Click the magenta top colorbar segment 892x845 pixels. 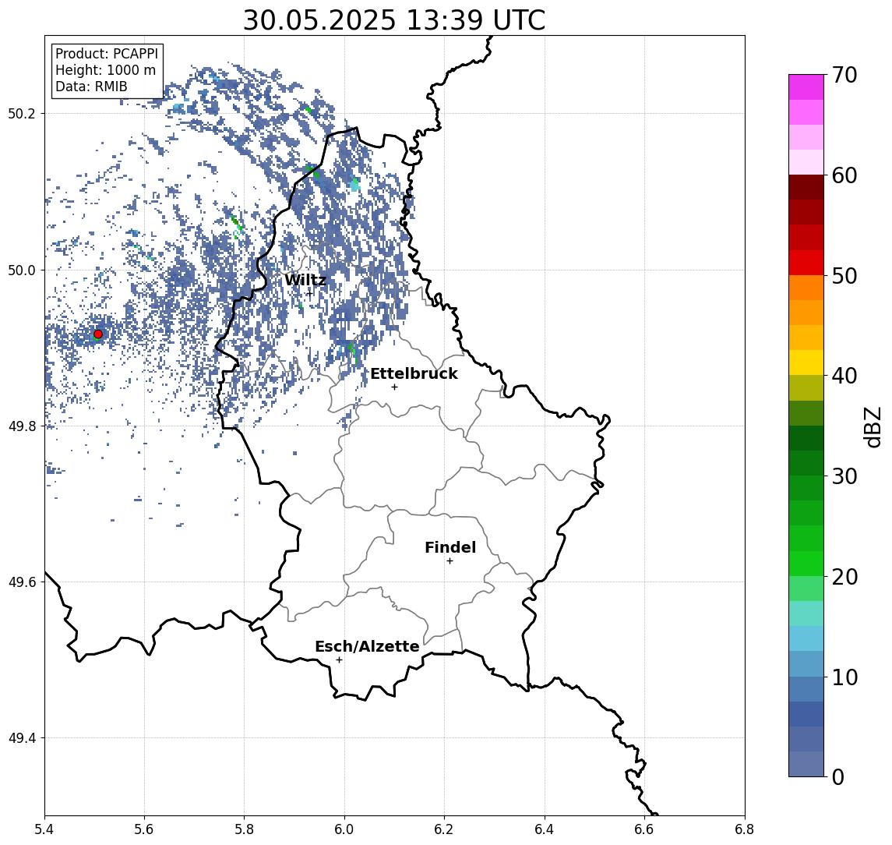[x=806, y=87]
